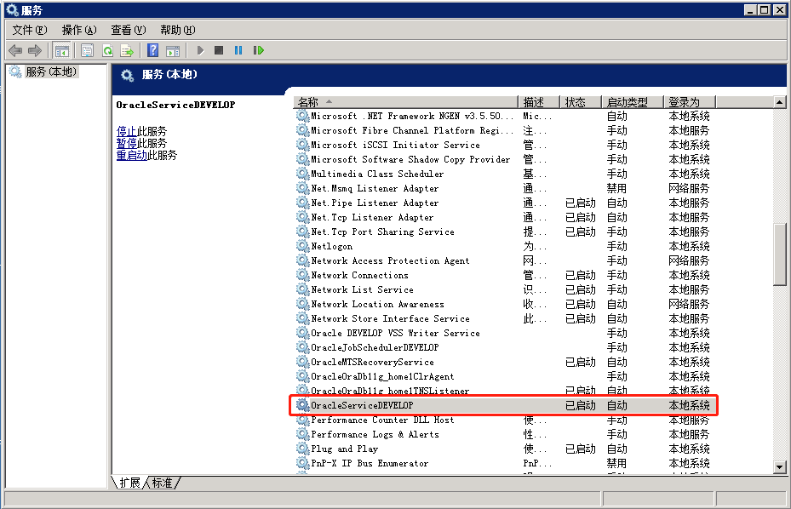This screenshot has width=791, height=509.
Task: Toggle the action pane toolbar icon
Action: [x=173, y=50]
